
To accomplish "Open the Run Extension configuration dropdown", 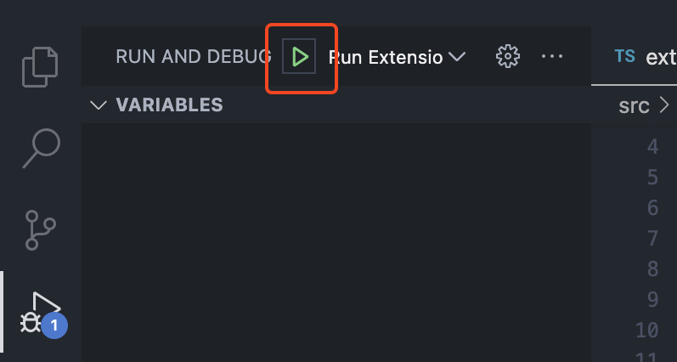I will [x=397, y=57].
